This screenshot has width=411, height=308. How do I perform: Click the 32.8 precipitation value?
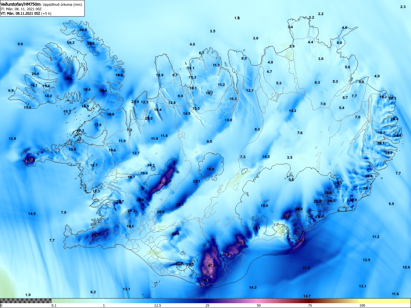353,200
